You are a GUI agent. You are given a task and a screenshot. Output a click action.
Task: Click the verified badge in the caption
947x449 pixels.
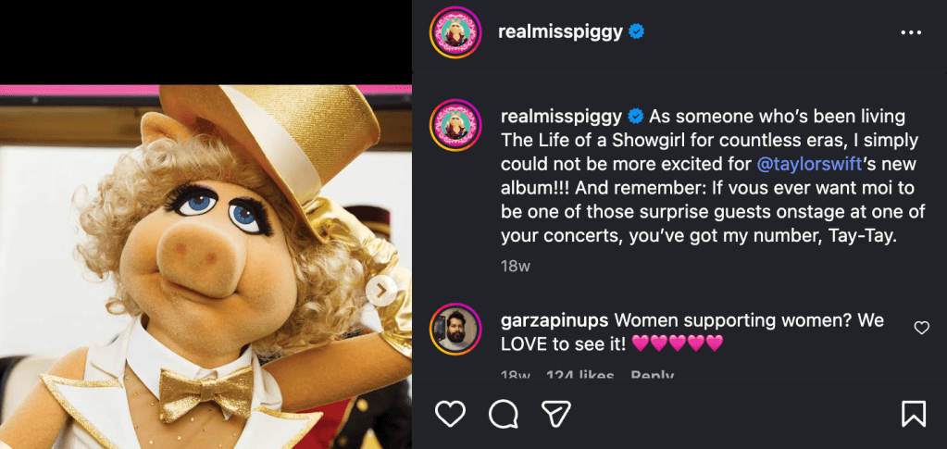[x=636, y=117]
